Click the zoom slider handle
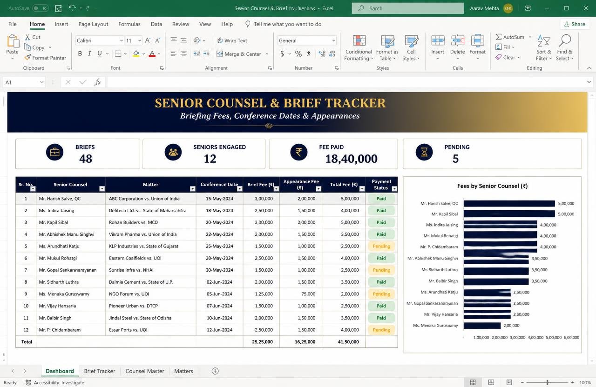The height and width of the screenshot is (387, 596). coord(548,383)
